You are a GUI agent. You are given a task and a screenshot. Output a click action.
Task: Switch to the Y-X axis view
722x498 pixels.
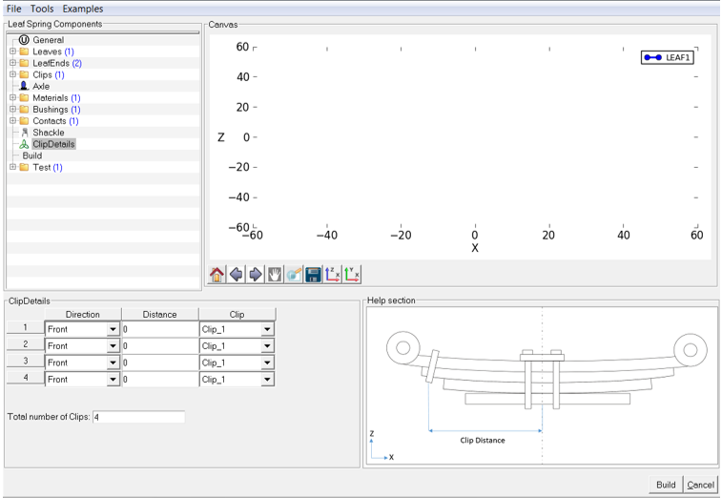coord(352,275)
